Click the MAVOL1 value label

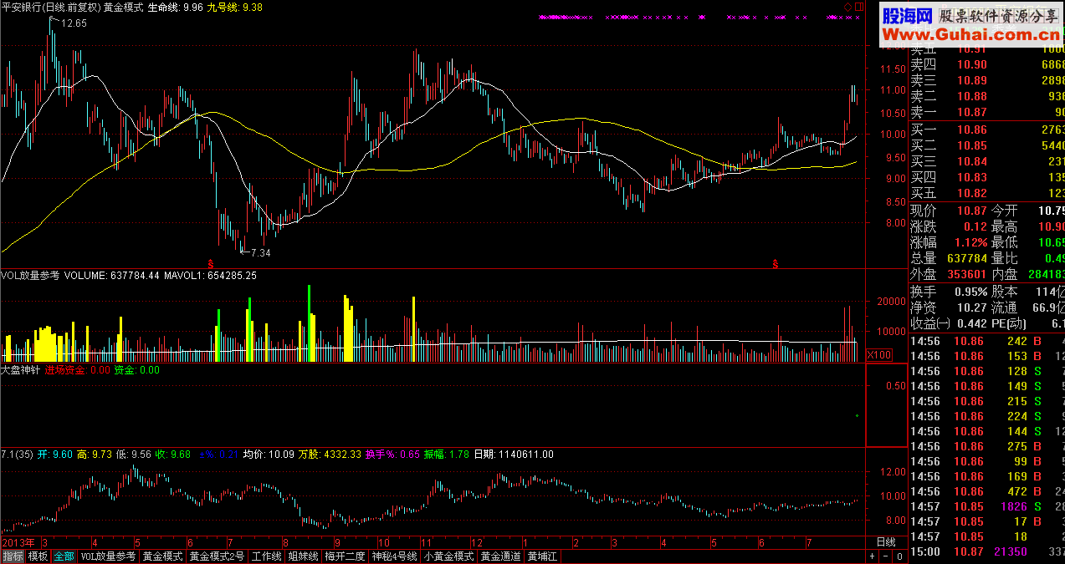coord(211,275)
